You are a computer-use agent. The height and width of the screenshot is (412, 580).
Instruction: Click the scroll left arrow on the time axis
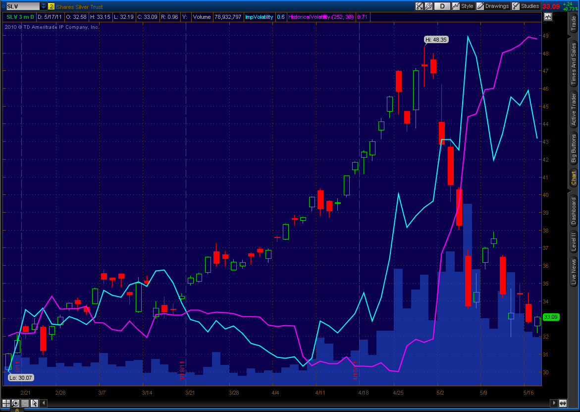click(43, 403)
